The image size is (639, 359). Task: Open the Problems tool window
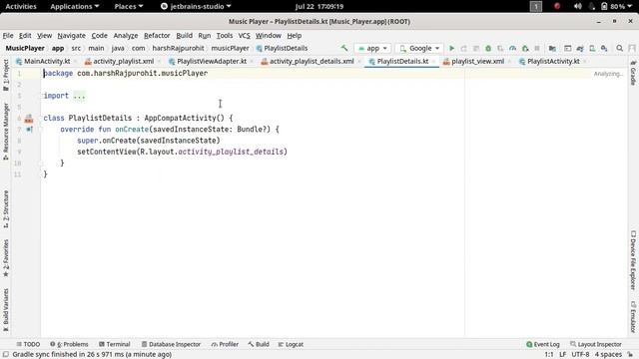(x=69, y=344)
